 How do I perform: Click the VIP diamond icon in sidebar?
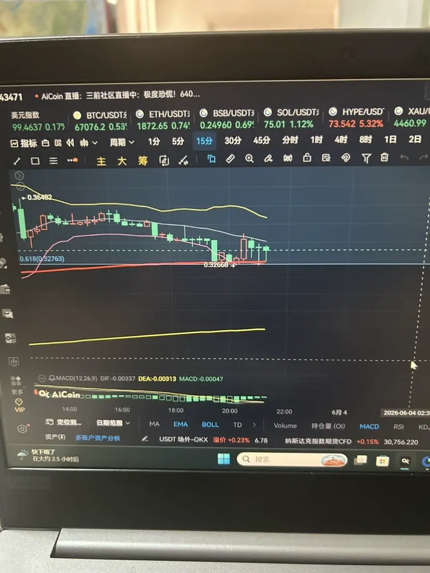(19, 405)
